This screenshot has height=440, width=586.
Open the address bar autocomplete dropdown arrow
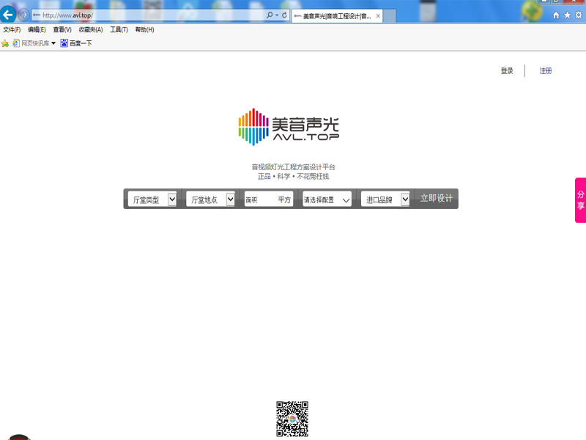[277, 15]
